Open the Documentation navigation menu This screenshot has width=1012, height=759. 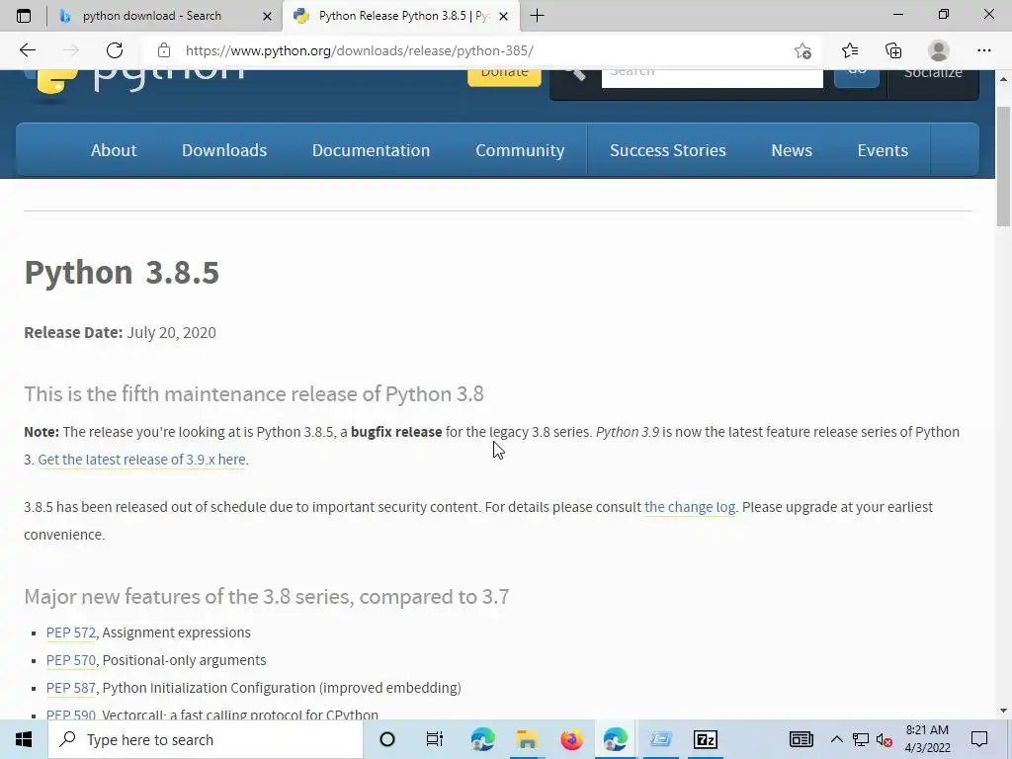coord(372,150)
